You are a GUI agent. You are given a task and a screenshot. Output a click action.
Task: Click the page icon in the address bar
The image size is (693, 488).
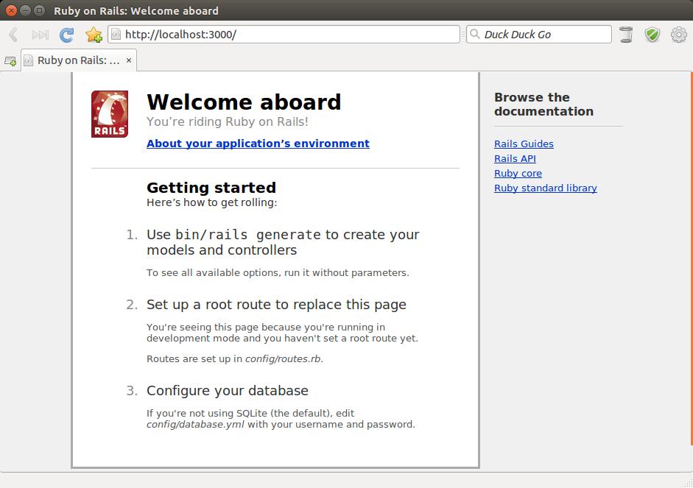116,35
